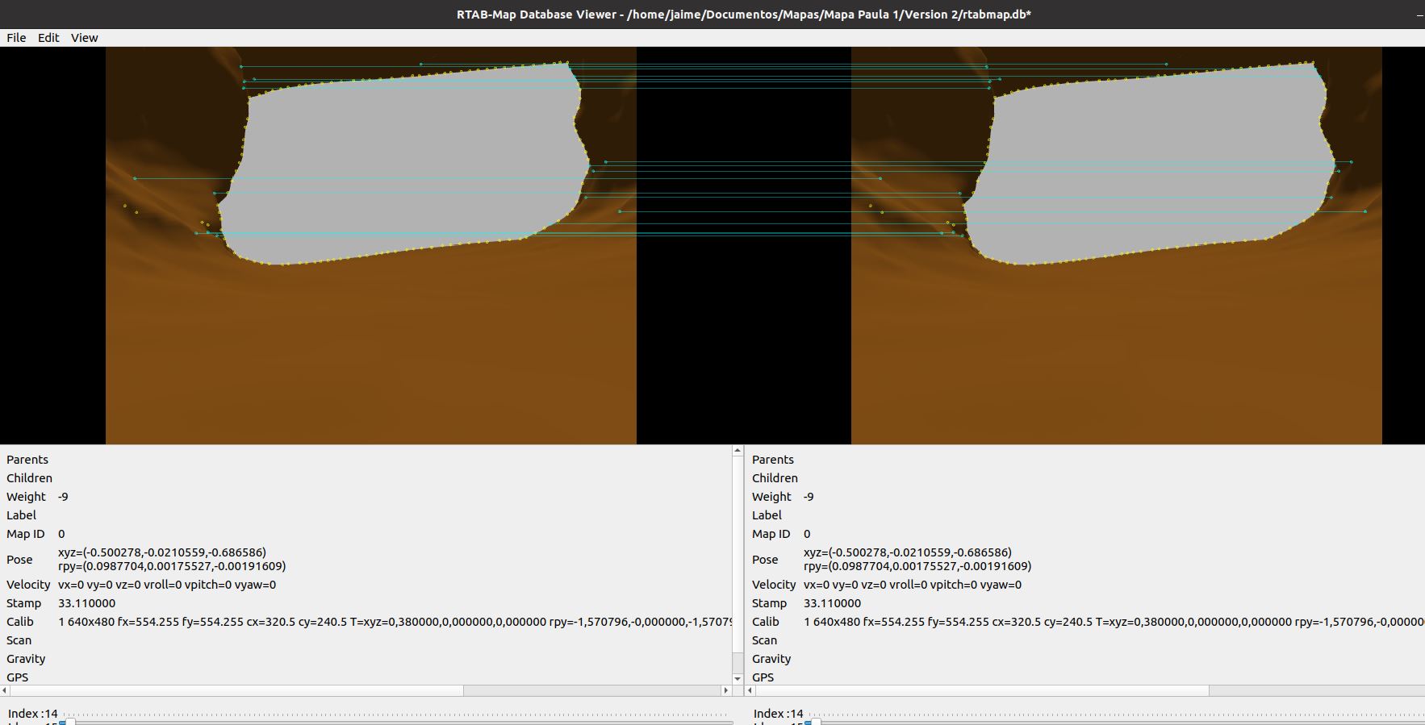
Task: Click left panel vertical scrollbar thumb
Action: tap(738, 661)
